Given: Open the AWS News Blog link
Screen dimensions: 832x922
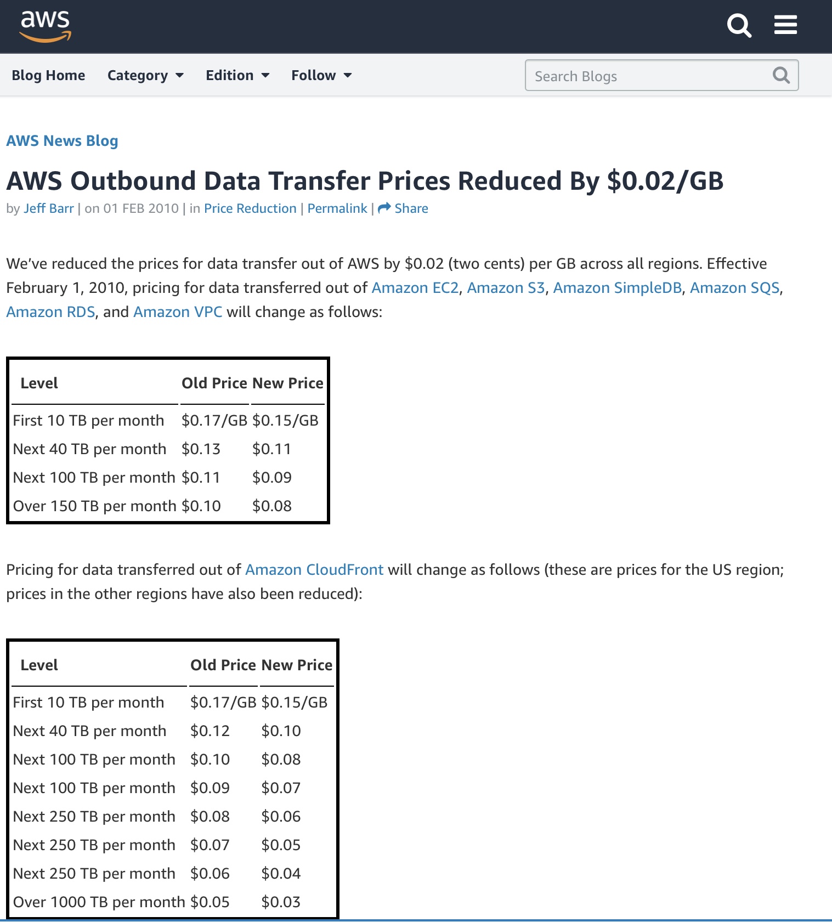Looking at the screenshot, I should click(x=62, y=141).
